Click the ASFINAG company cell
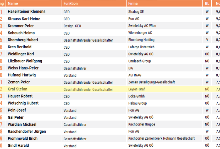 pyautogui.click(x=164, y=75)
